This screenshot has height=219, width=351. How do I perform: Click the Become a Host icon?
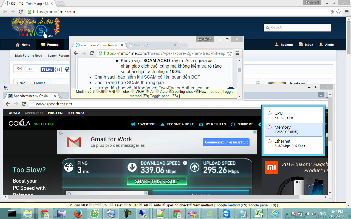[x=162, y=124]
